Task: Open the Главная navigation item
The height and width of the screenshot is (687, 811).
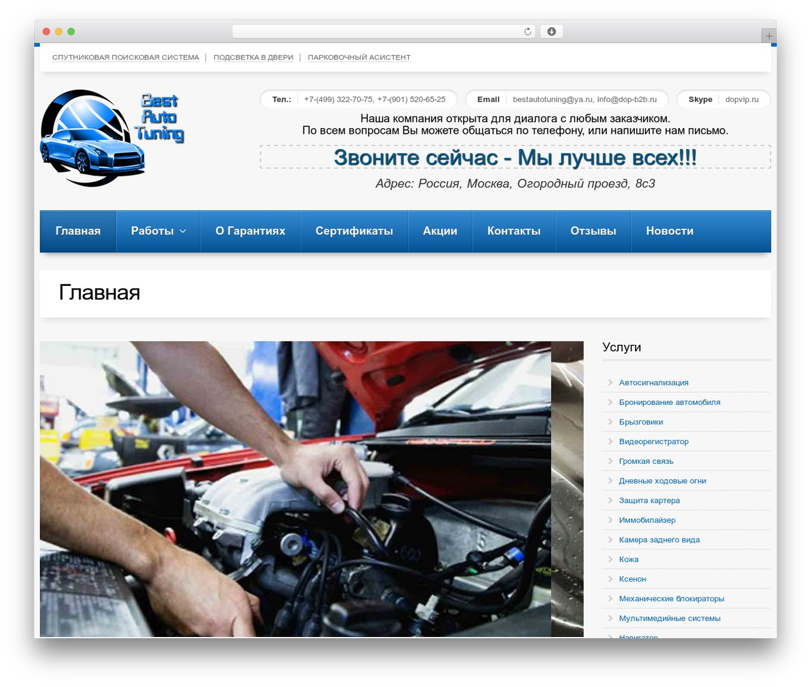Action: 78,231
